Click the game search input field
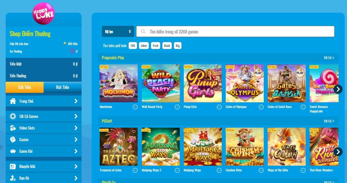 click(235, 32)
